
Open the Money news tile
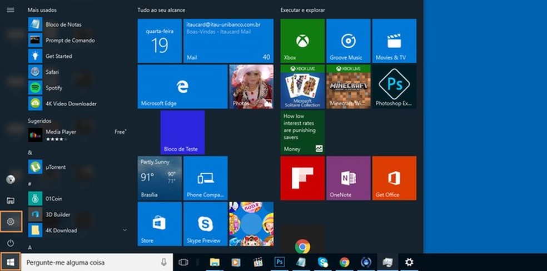pos(302,132)
